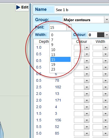
Task: Select font size 7 entry
Action: pos(60,40)
